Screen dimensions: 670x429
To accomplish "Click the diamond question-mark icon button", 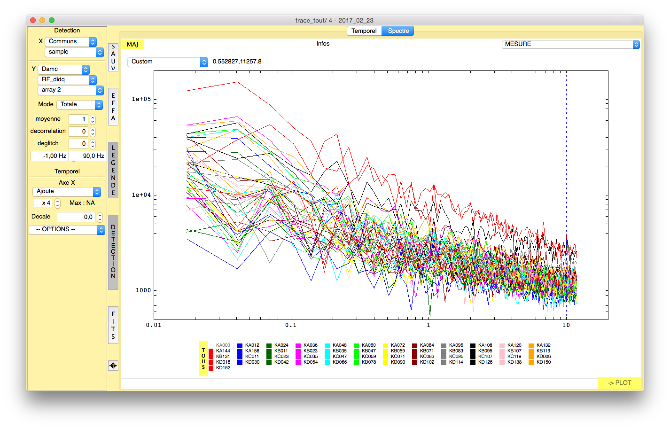I will click(x=113, y=366).
